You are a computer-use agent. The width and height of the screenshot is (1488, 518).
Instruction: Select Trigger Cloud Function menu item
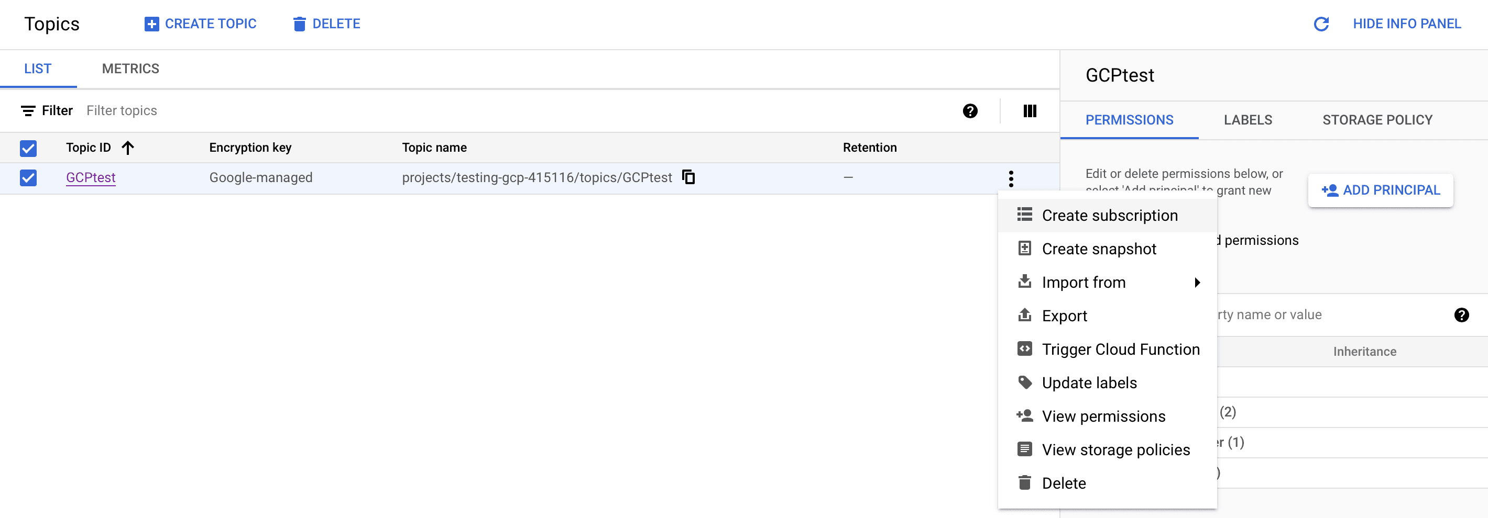pos(1120,349)
